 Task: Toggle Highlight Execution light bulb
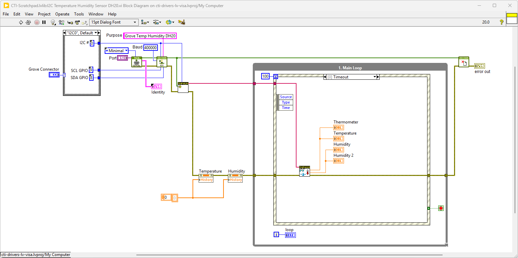[x=53, y=22]
